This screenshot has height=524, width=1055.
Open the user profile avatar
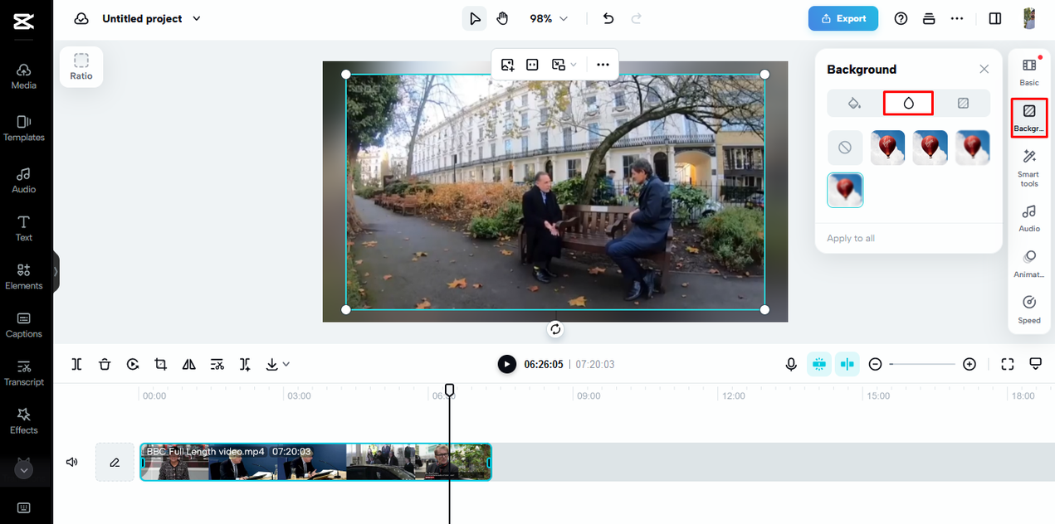(1030, 18)
